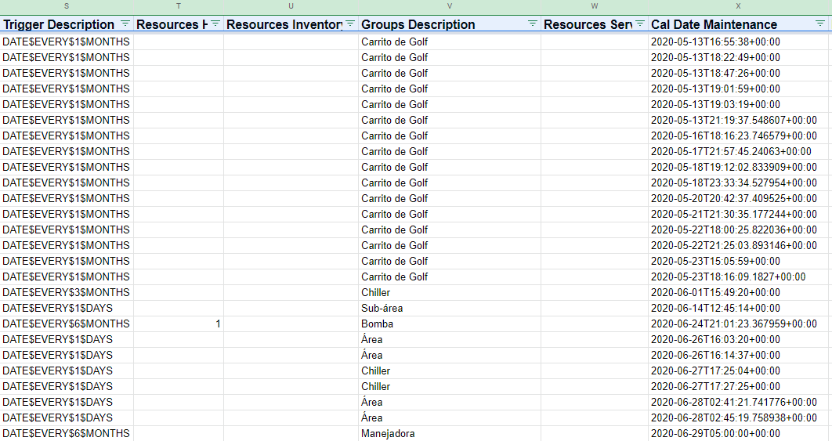Click the 2020-06-29T05:00:00+00:00 date cell

pyautogui.click(x=715, y=433)
